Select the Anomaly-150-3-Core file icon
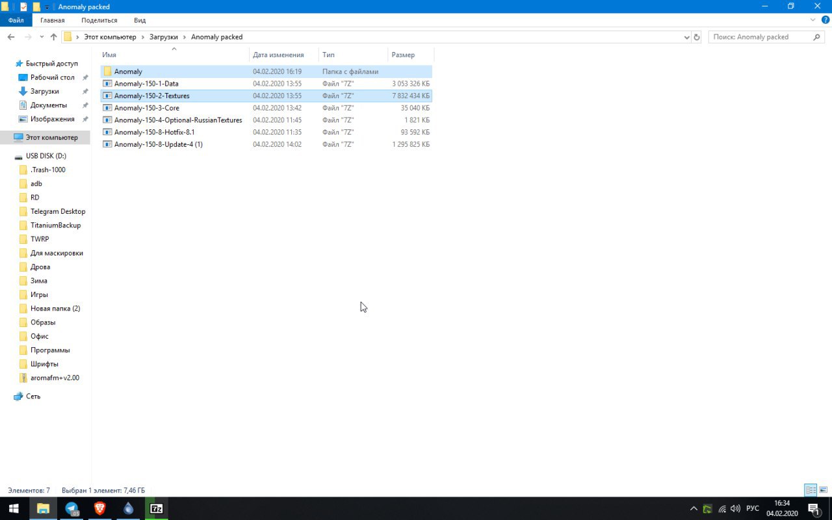This screenshot has width=832, height=520. 108,108
